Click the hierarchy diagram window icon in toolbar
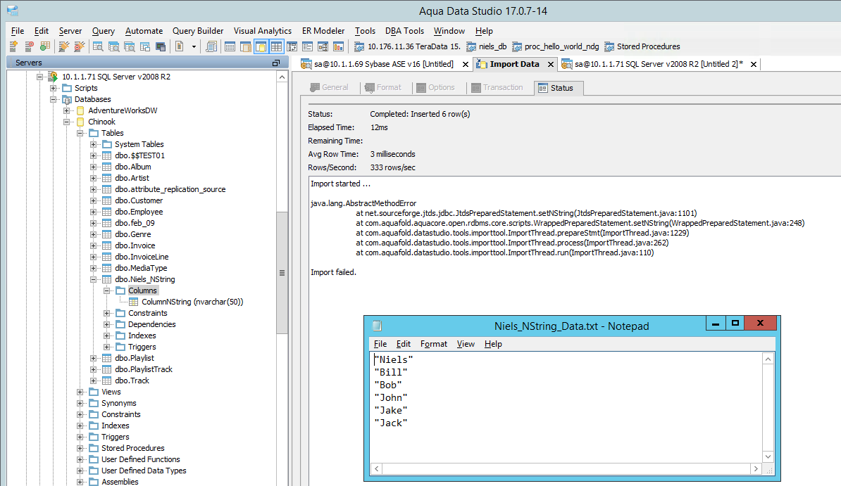 tap(323, 46)
